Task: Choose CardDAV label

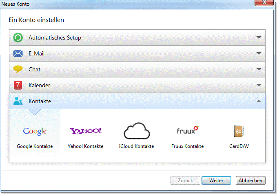Action: point(239,146)
